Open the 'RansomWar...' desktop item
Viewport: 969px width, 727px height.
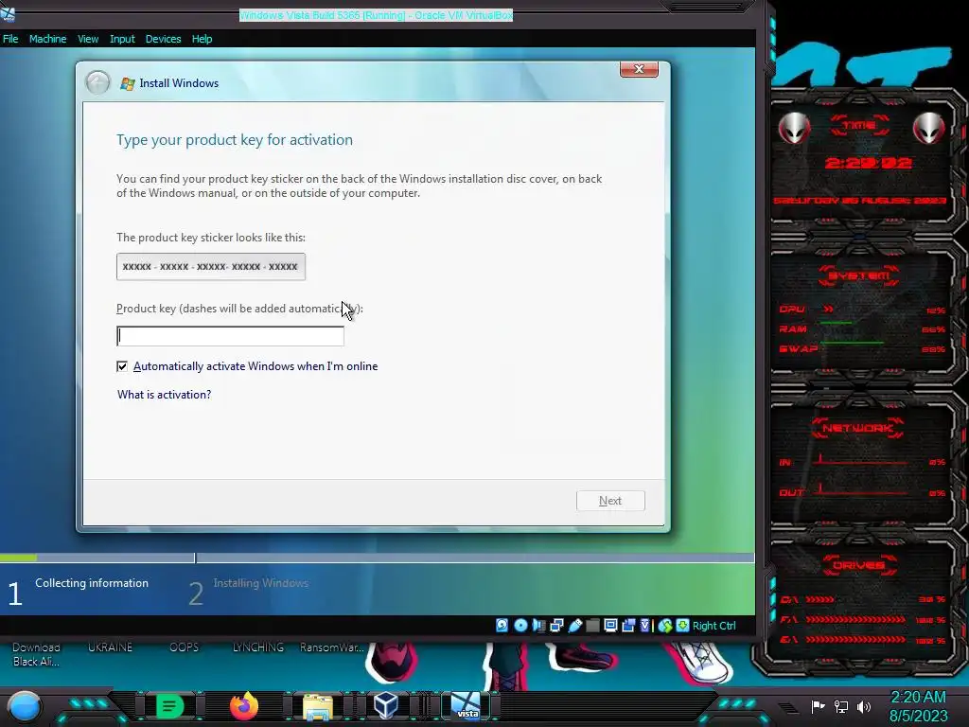pyautogui.click(x=332, y=647)
